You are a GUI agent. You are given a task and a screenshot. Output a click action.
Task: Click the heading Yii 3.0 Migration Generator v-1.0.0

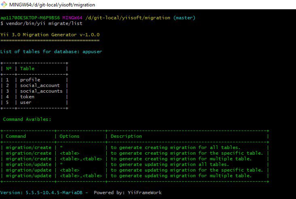coord(50,35)
